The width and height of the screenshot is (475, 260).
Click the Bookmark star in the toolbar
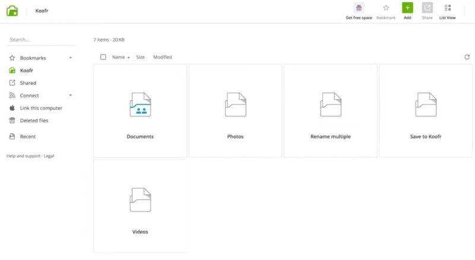coord(385,8)
